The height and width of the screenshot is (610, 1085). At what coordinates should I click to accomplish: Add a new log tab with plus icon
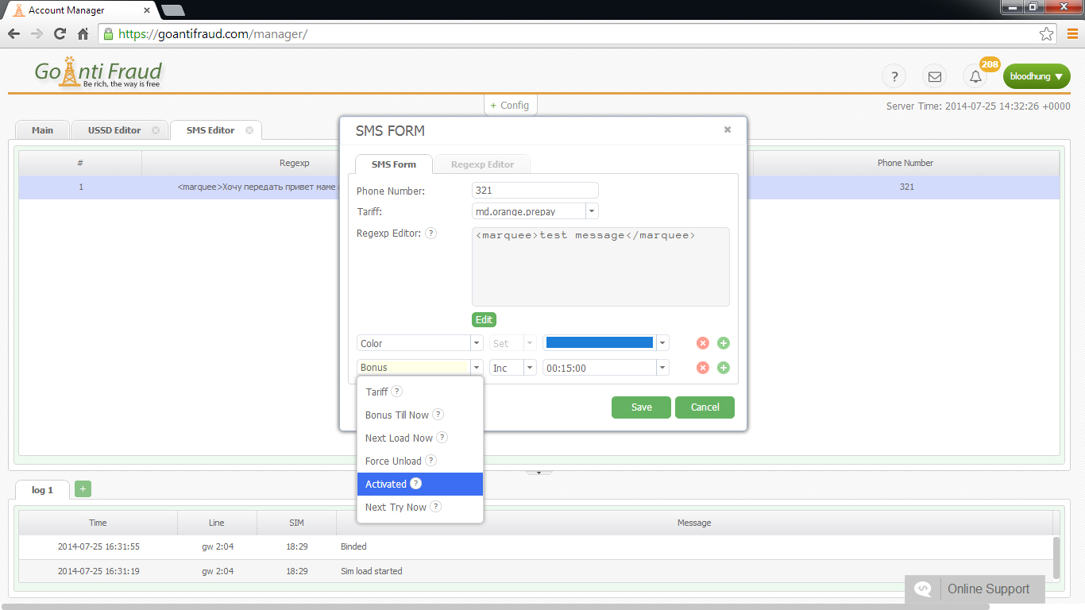click(83, 489)
